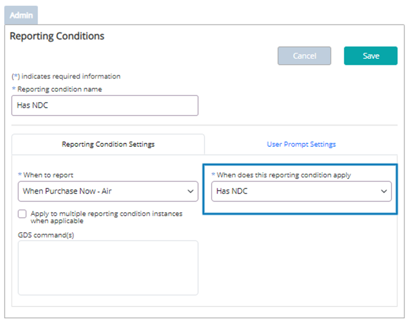Click the Cancel button
409x324 pixels.
[304, 56]
